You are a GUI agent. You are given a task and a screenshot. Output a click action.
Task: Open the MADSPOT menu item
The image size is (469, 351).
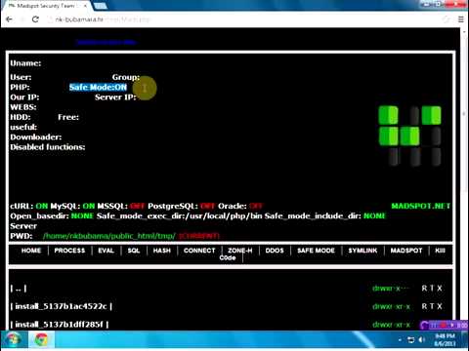click(406, 251)
